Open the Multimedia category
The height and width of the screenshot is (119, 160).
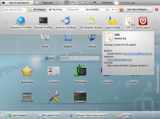click(80, 74)
